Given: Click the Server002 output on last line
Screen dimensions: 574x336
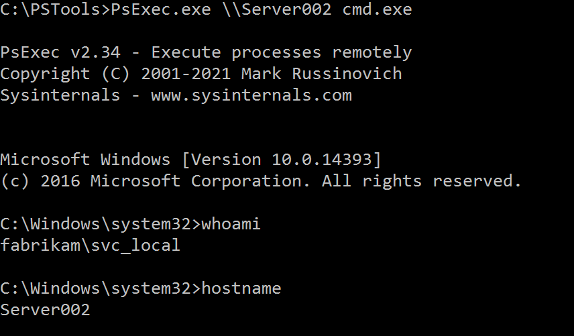Looking at the screenshot, I should point(45,310).
